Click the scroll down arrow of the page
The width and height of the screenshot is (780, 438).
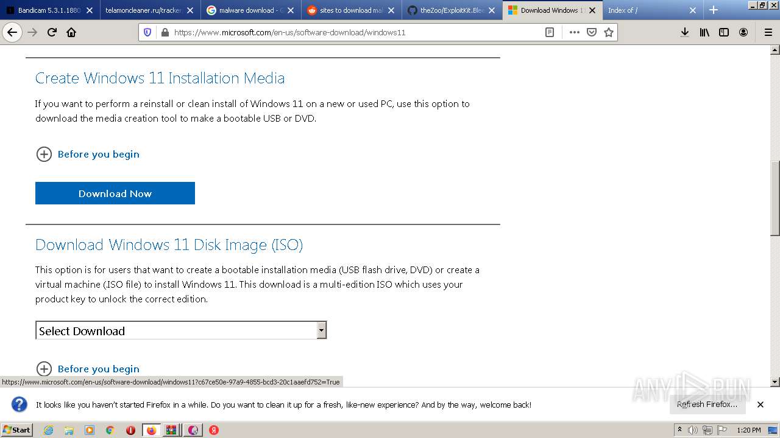[775, 382]
